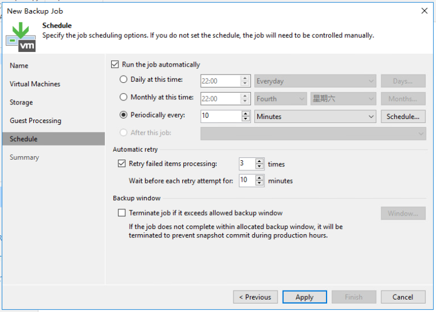Open the Virtual Machines step

(x=35, y=84)
